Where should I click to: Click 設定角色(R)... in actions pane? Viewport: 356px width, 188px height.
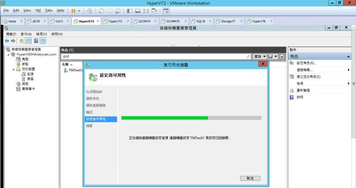point(306,63)
